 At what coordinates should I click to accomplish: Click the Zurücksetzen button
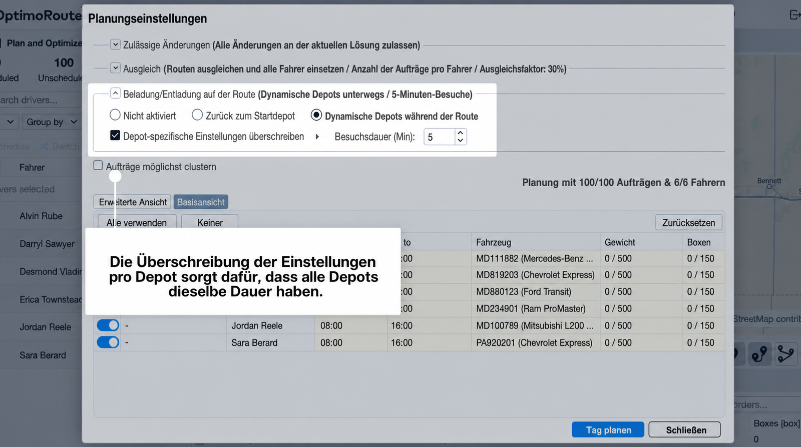coord(688,222)
